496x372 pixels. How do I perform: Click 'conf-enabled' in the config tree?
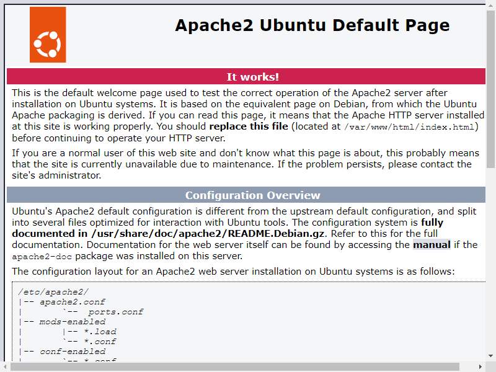(x=73, y=352)
